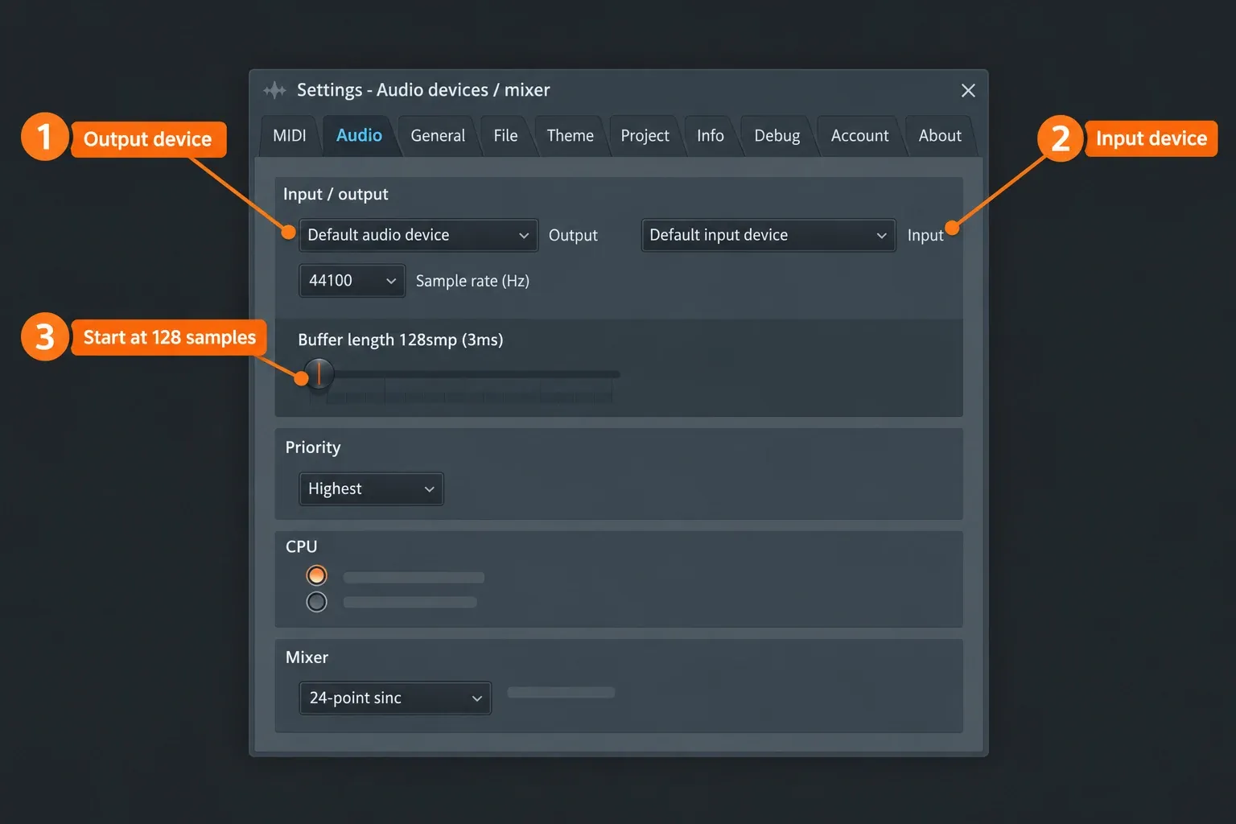Click the Sample rate (Hz) label
Viewport: 1236px width, 824px height.
coord(472,281)
